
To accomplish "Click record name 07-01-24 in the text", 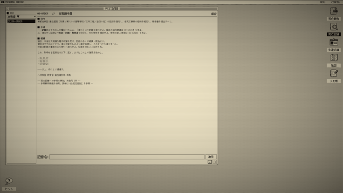I will 44,64.
